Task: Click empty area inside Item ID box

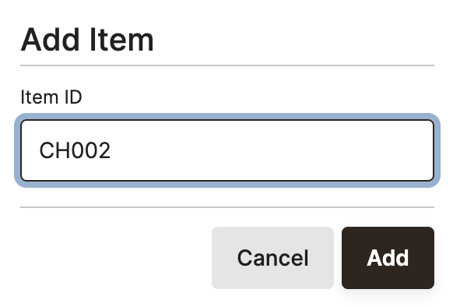Action: tap(272, 150)
